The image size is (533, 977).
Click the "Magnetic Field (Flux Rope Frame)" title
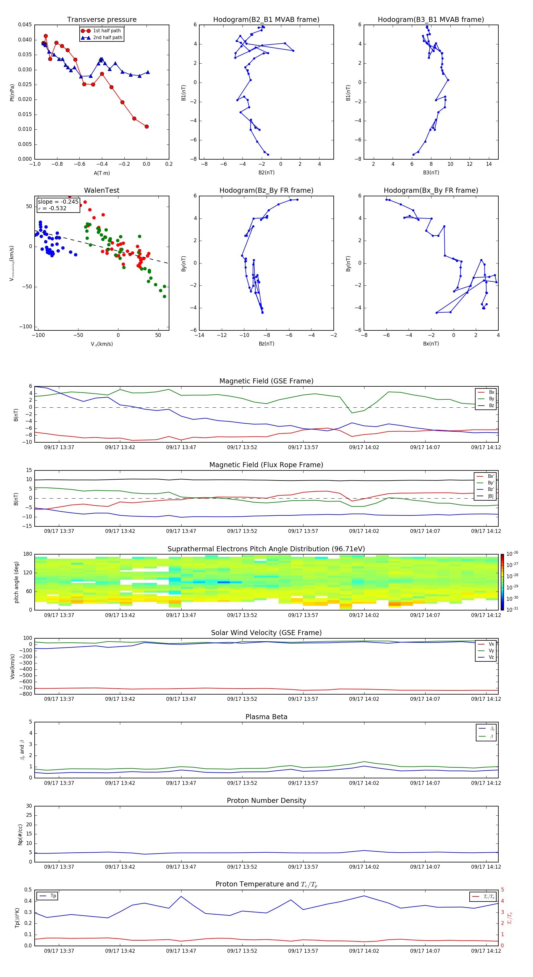[266, 465]
